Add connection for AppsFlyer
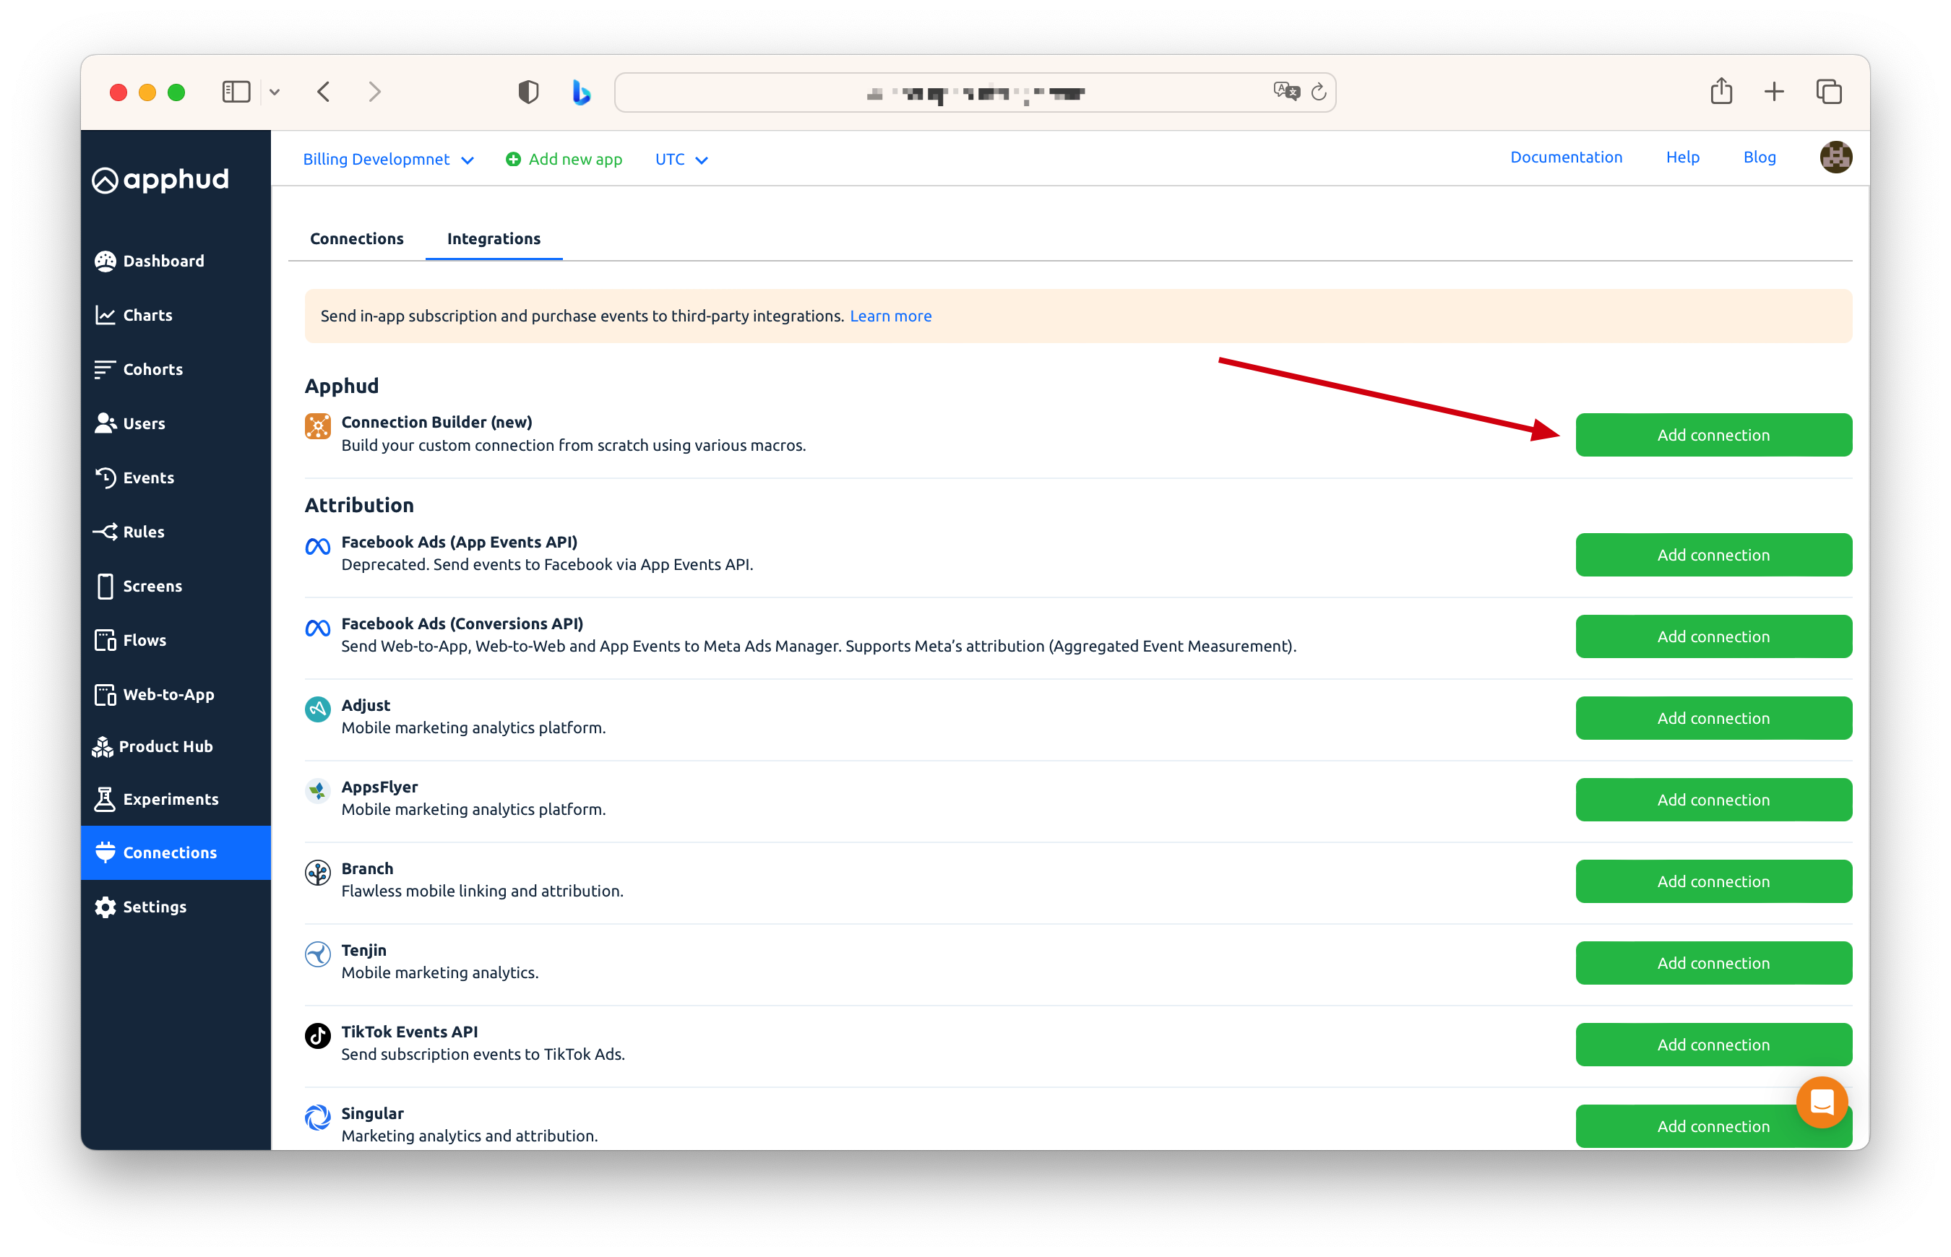1951x1257 pixels. (1713, 800)
